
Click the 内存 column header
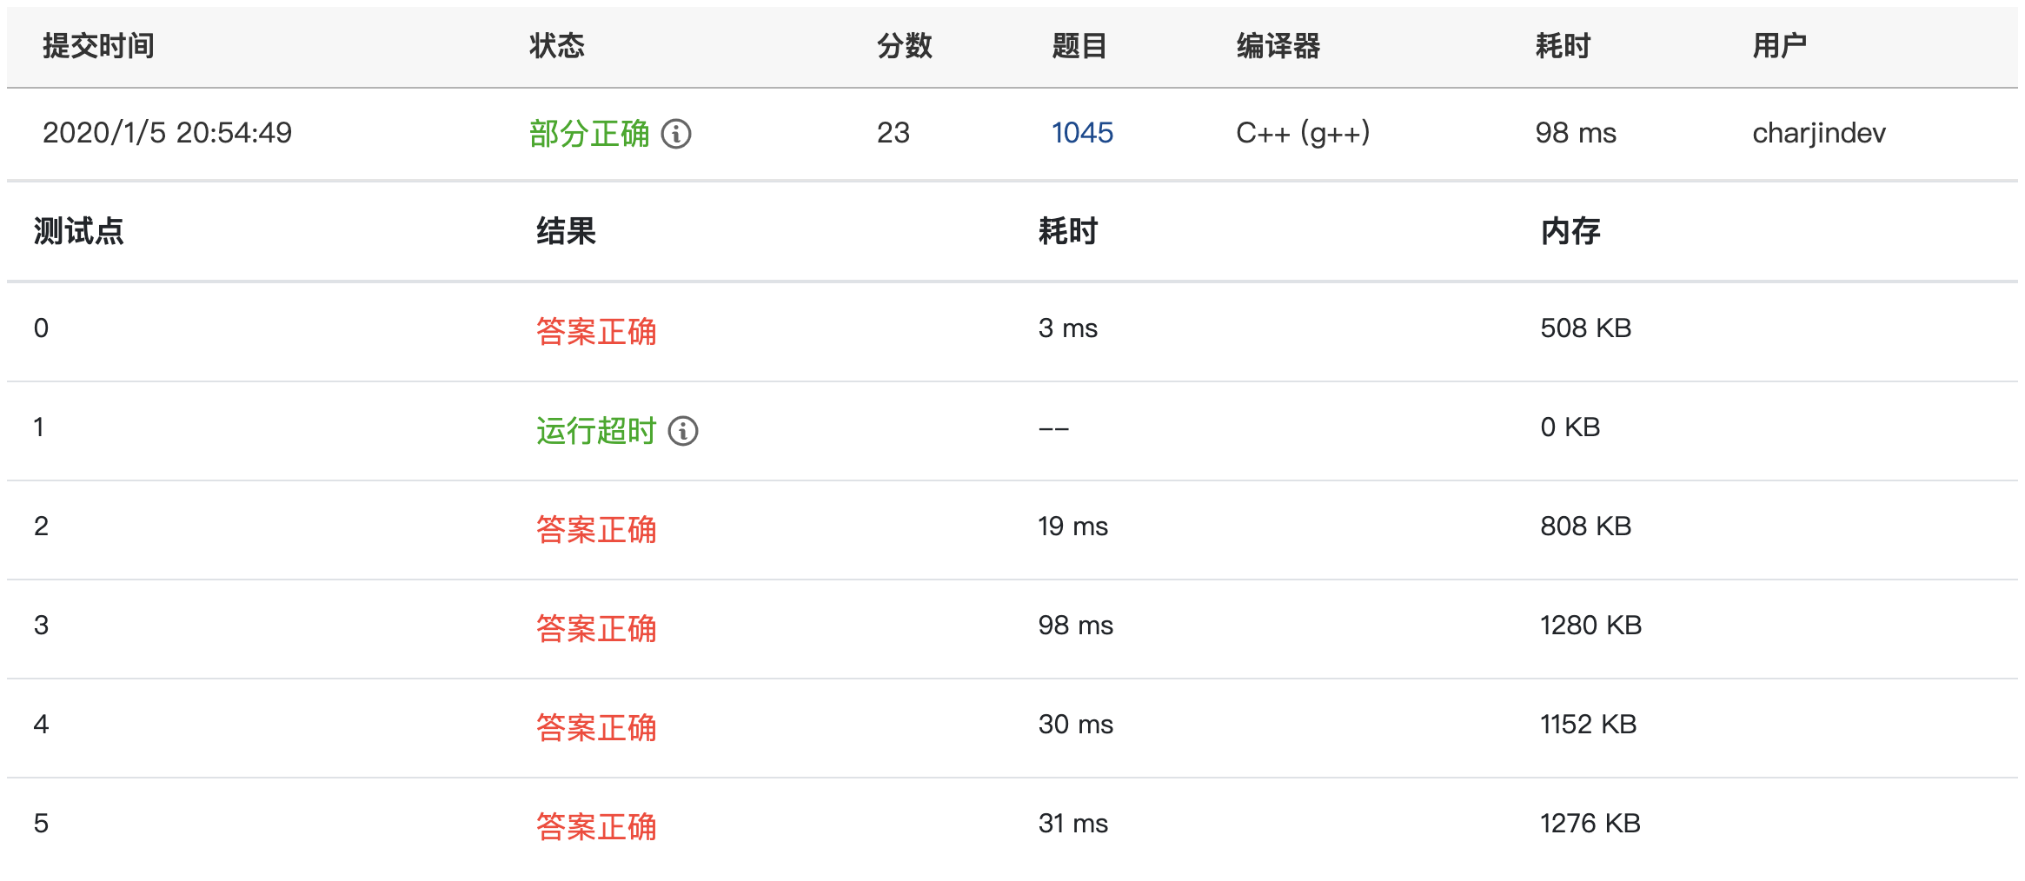tap(1570, 232)
